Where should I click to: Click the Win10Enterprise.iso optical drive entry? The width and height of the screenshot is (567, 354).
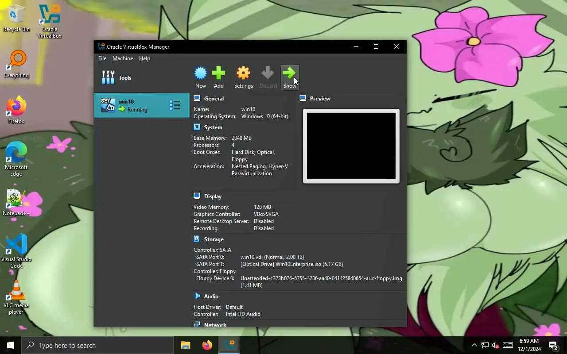(292, 264)
